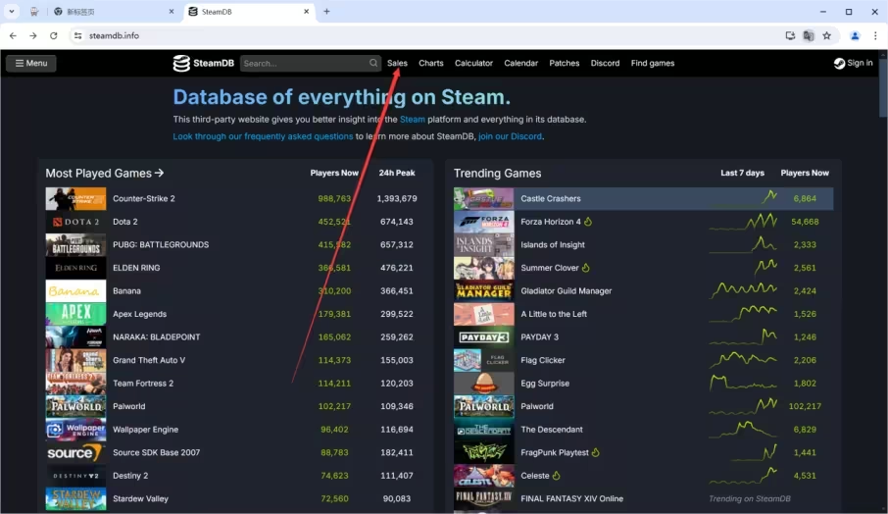Image resolution: width=888 pixels, height=514 pixels.
Task: Follow the Steam platform link
Action: [413, 119]
